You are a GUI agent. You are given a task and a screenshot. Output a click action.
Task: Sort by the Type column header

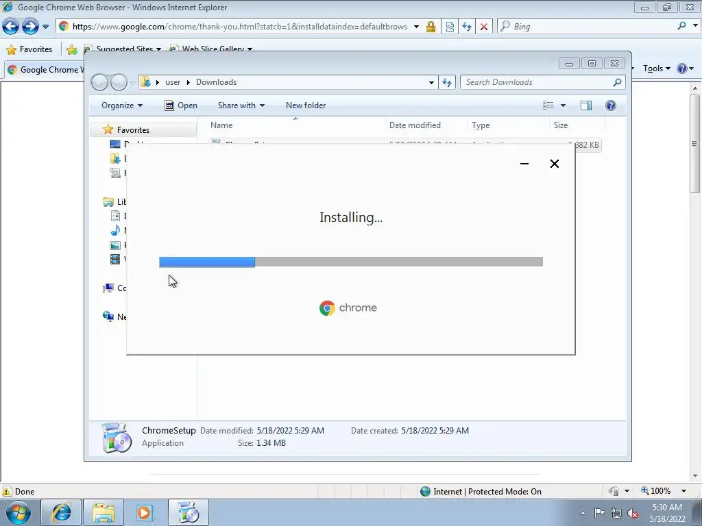508,125
